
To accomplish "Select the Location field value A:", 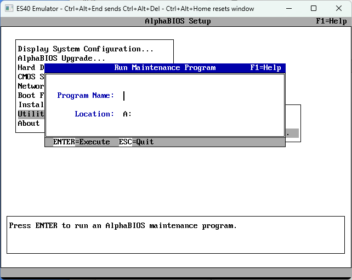I will (127, 114).
